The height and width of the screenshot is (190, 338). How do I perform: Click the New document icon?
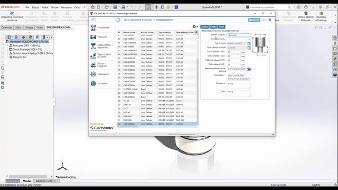click(99, 7)
